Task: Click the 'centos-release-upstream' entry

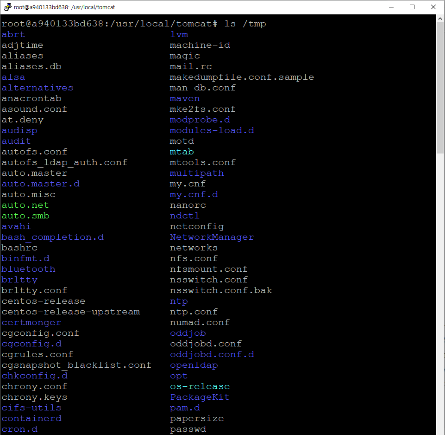Action: pyautogui.click(x=71, y=312)
